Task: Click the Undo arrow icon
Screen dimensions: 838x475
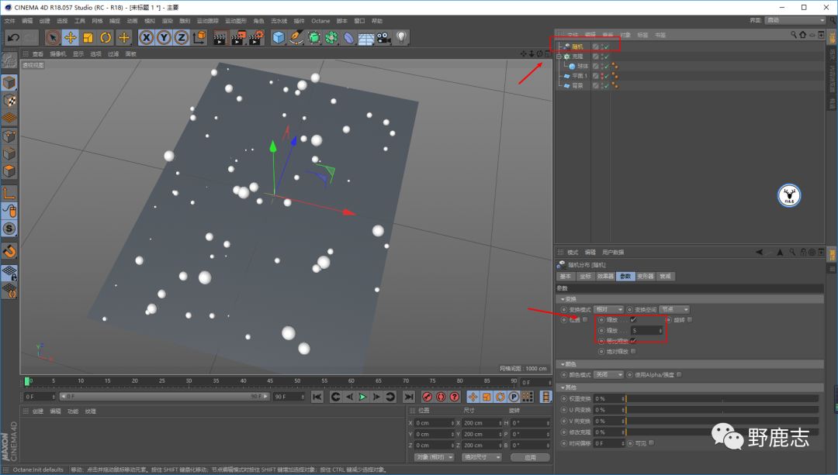Action: 13,37
